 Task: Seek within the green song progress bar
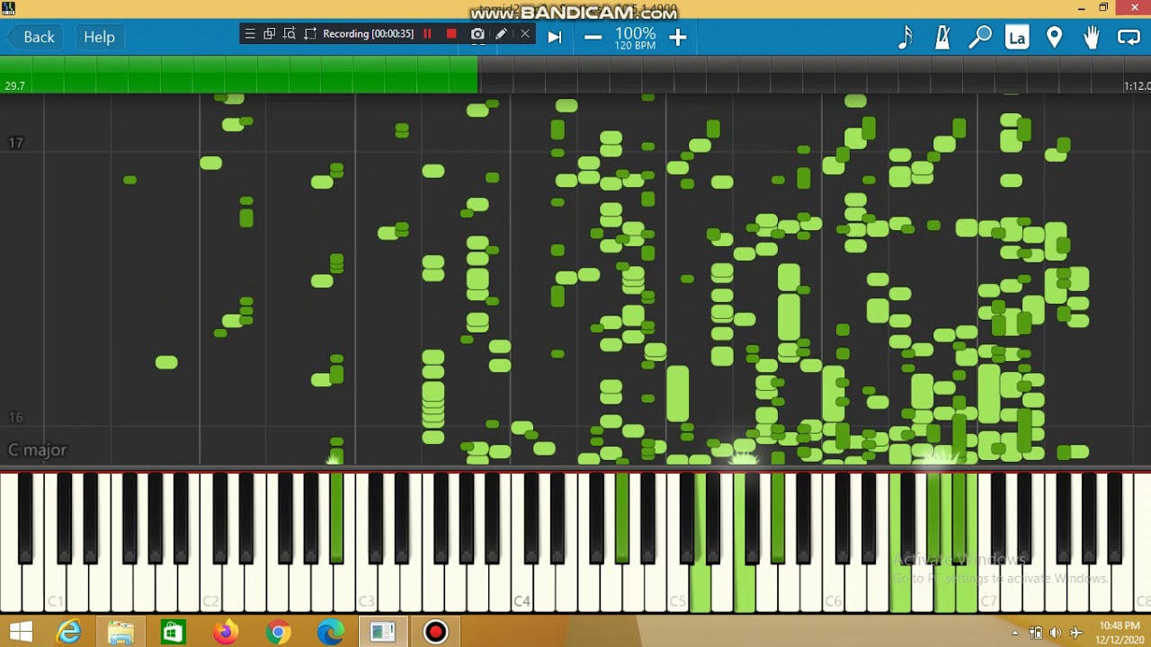tap(239, 74)
